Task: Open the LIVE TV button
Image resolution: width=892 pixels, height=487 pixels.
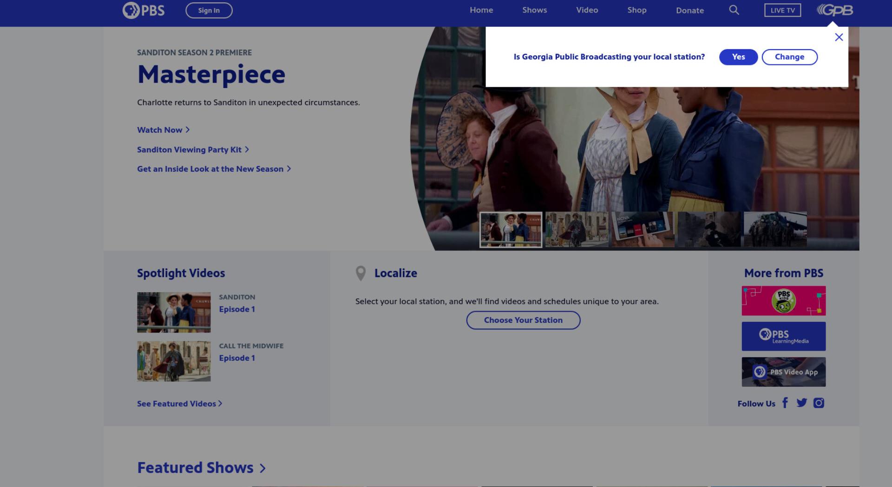Action: 783,10
